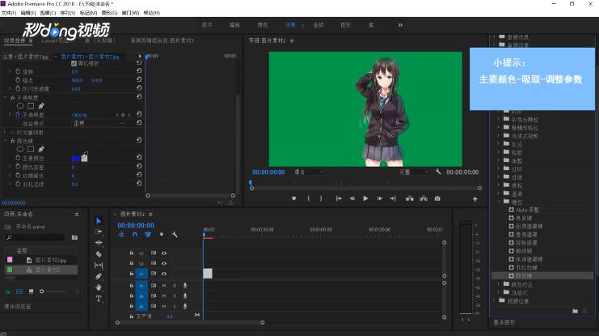Reset the Color Key effect
The width and height of the screenshot is (599, 336).
pyautogui.click(x=139, y=140)
